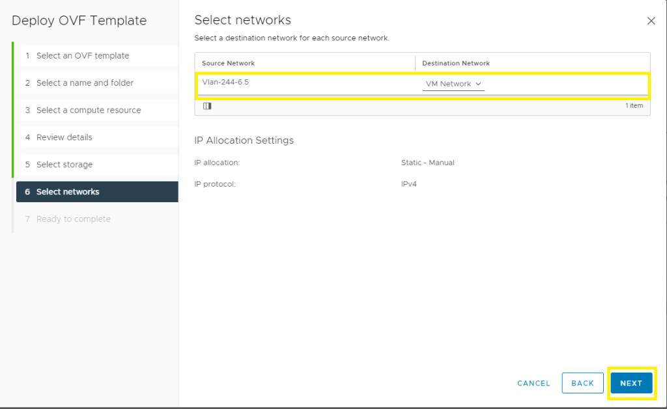Click the '1 item' count in table footer
The height and width of the screenshot is (409, 667).
[x=634, y=106]
